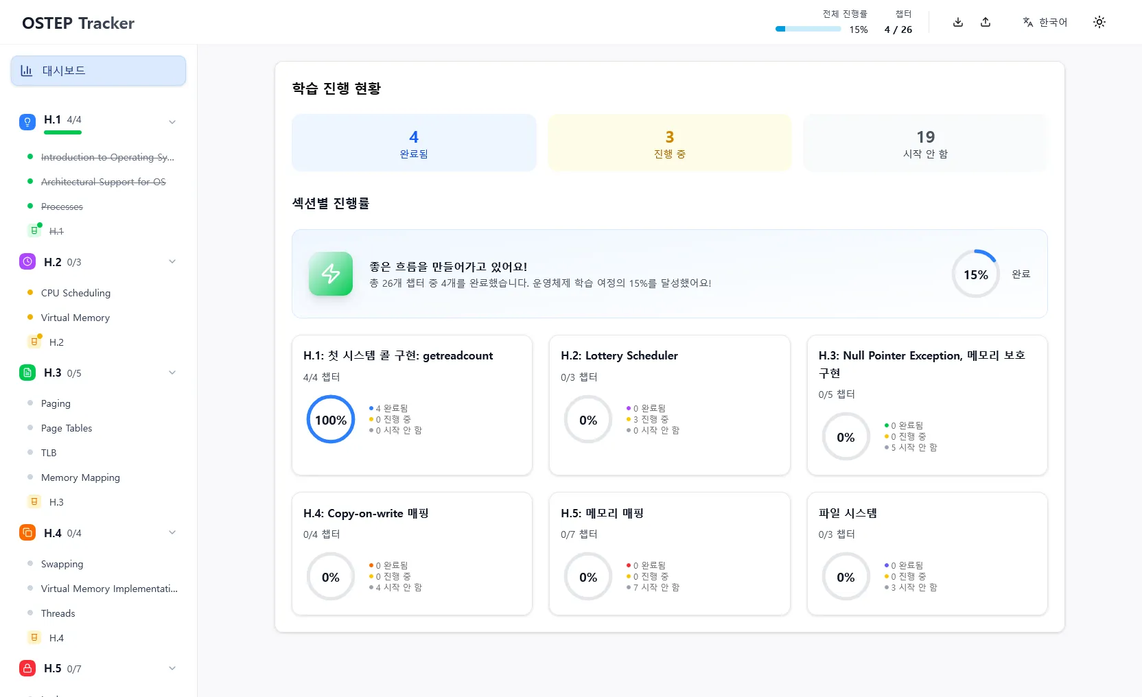This screenshot has width=1142, height=697.
Task: Click the 섹션별 진행률 heading
Action: [x=331, y=203]
